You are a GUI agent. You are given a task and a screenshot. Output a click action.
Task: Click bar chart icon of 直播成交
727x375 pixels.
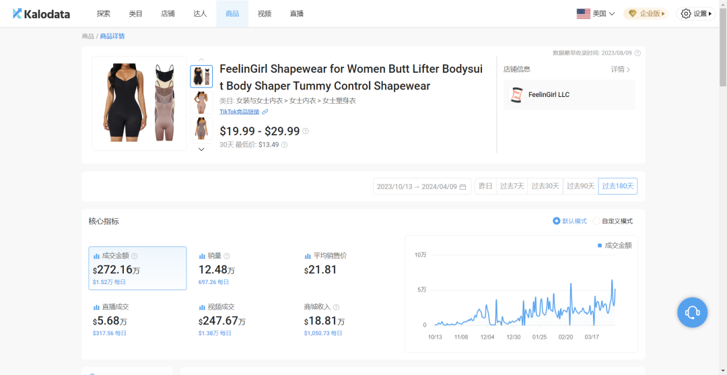[x=96, y=307]
